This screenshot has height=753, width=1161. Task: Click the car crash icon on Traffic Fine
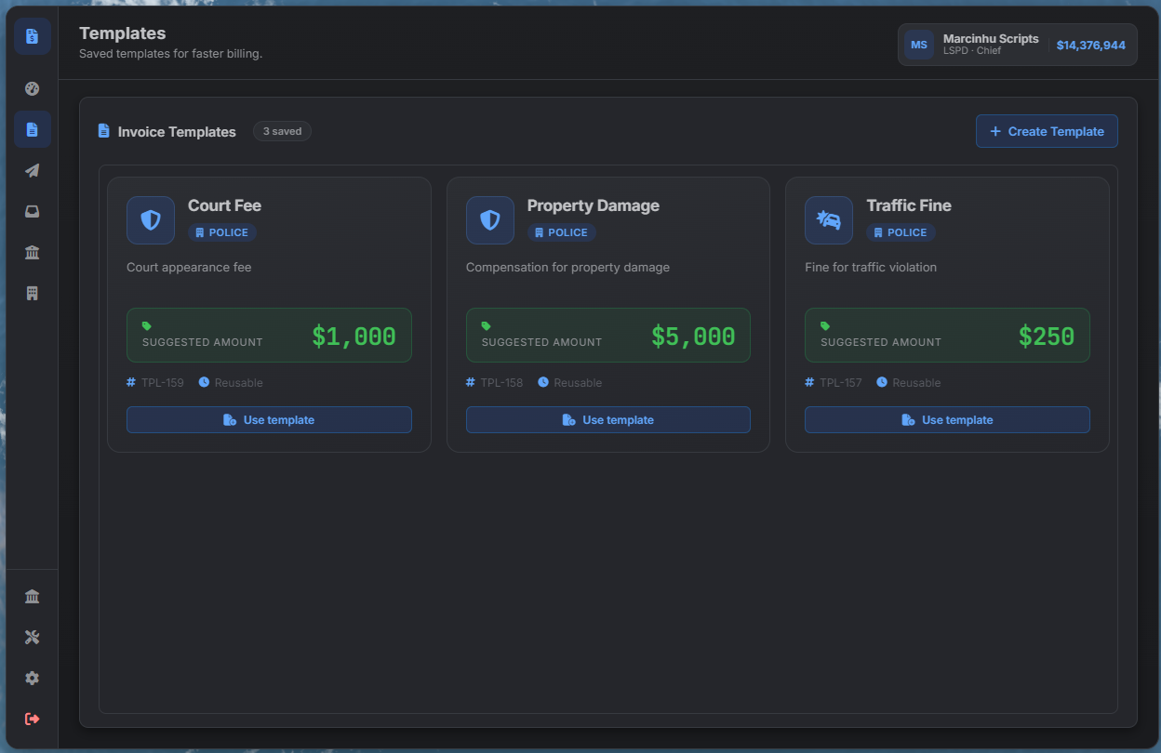tap(829, 220)
